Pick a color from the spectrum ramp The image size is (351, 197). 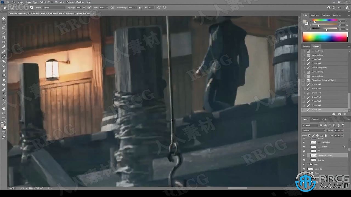point(325,37)
